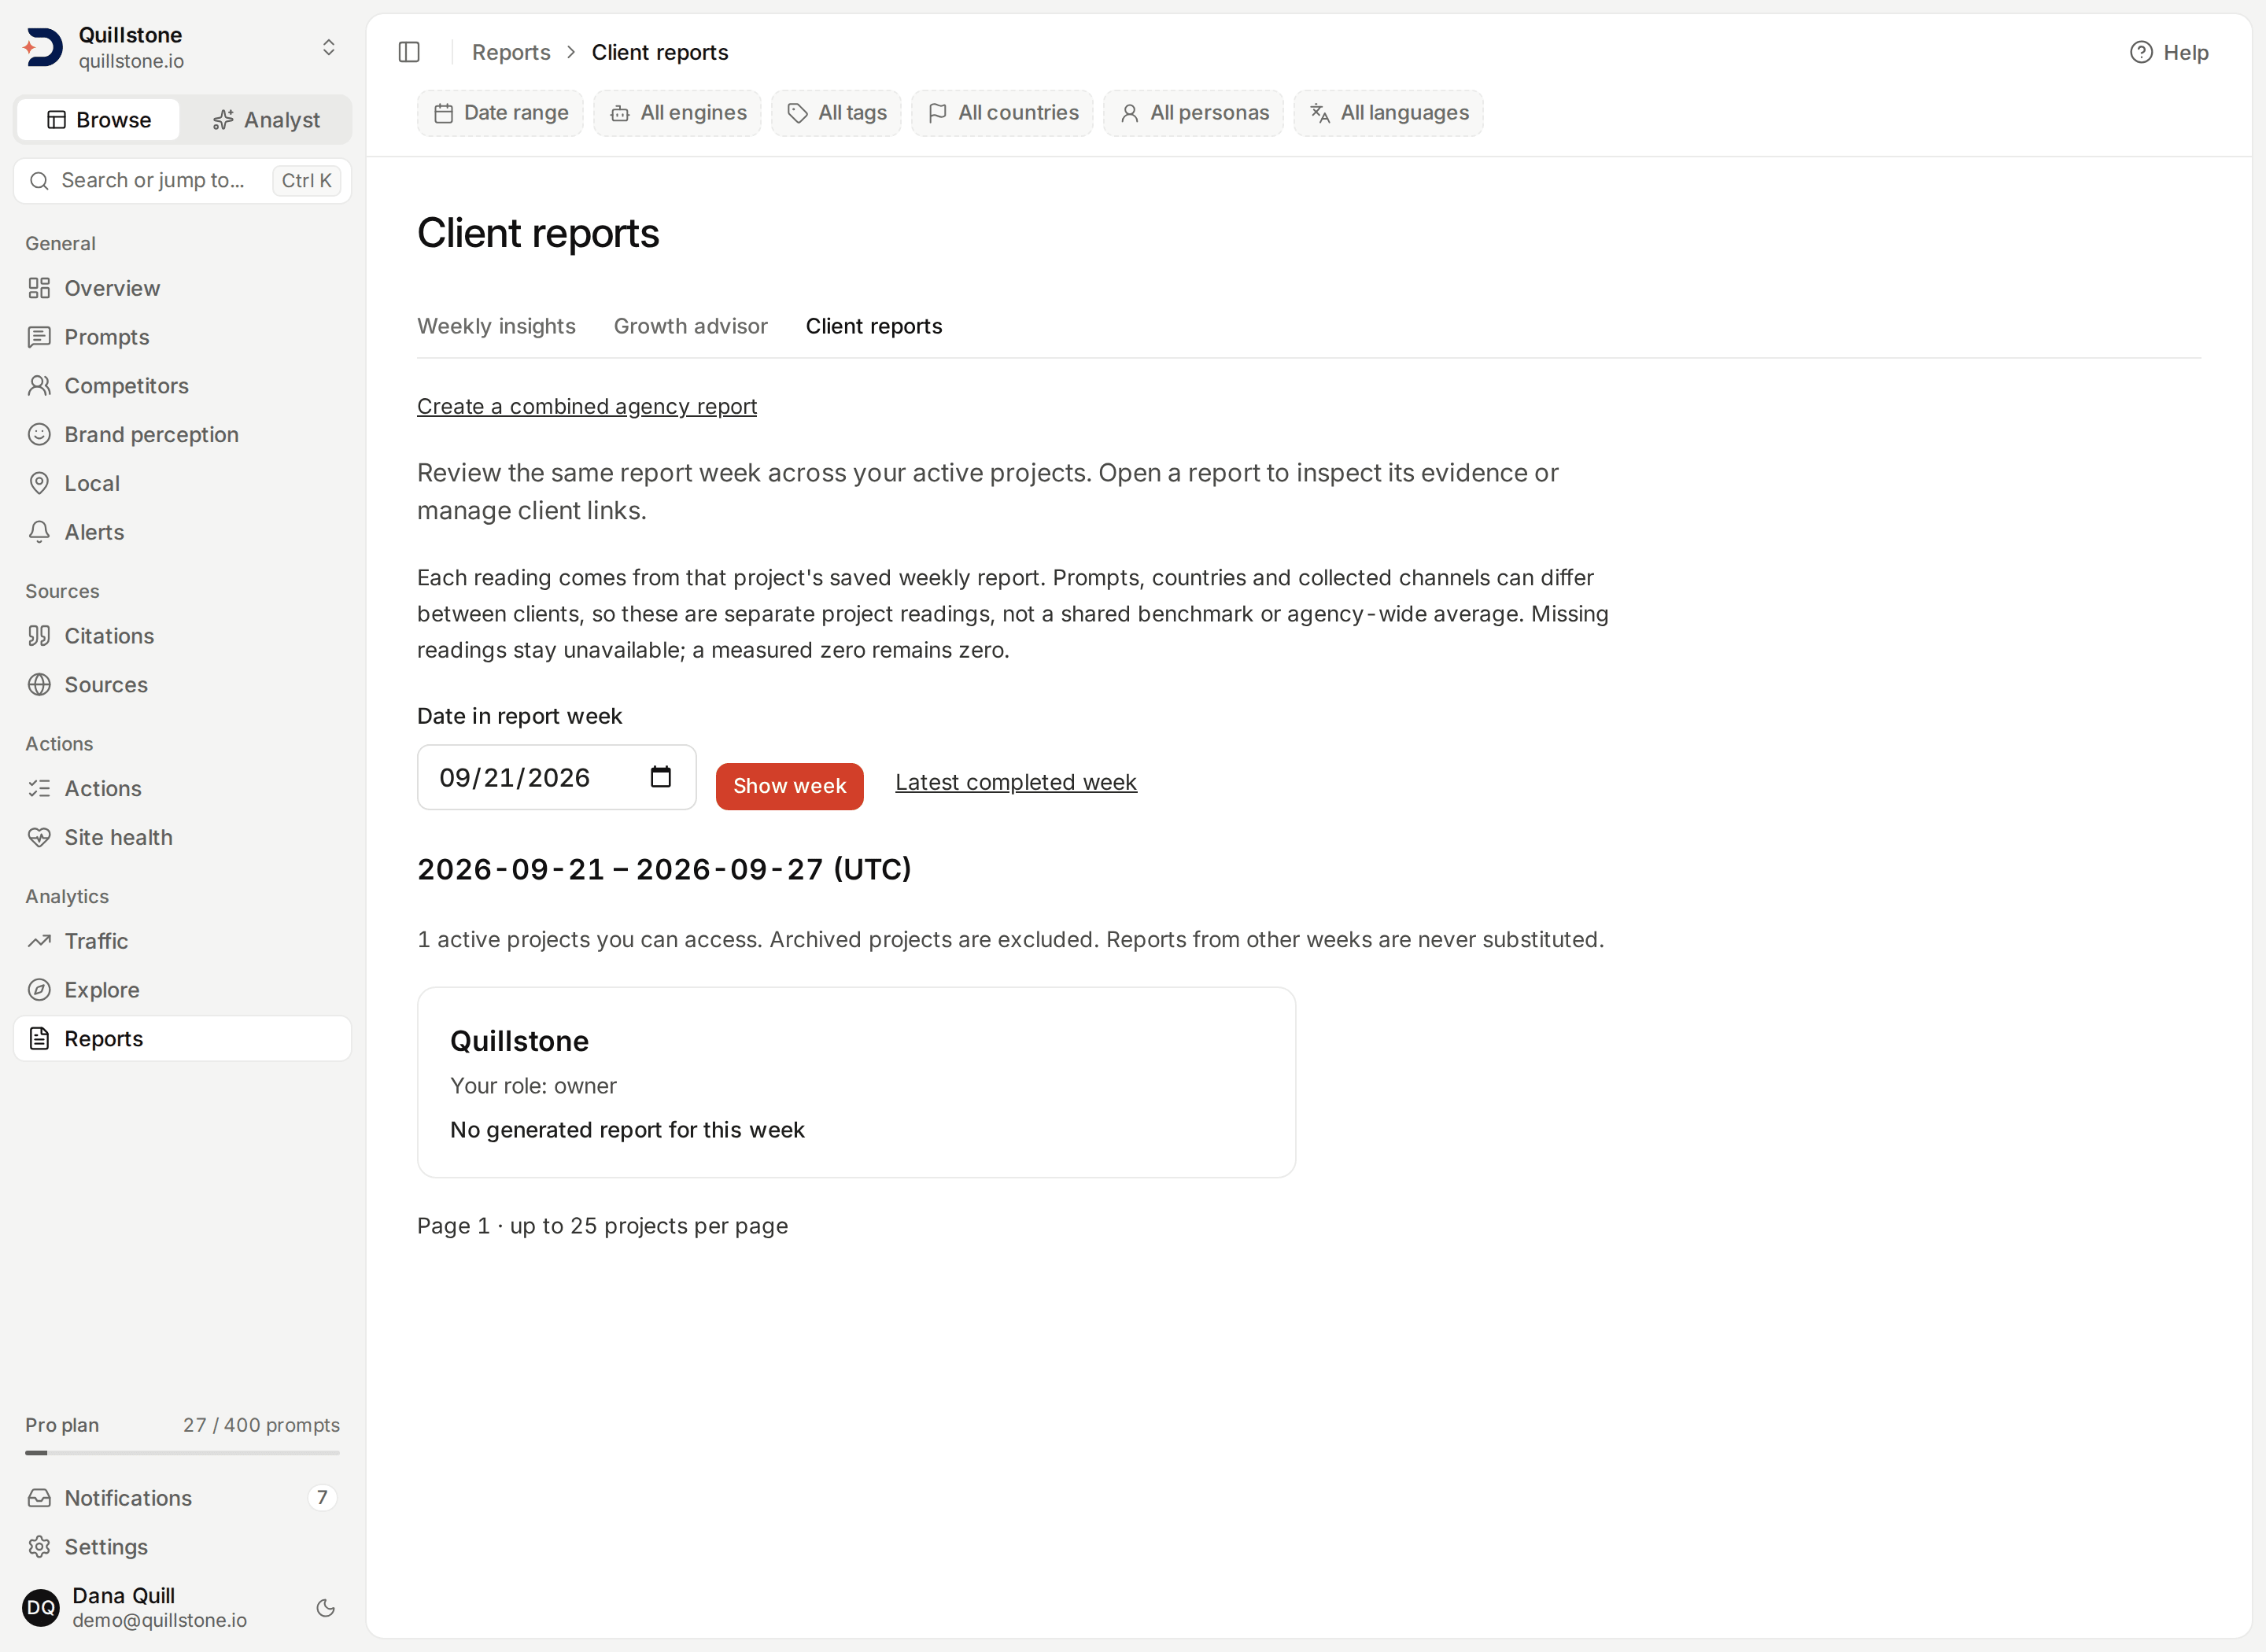
Task: Open Site health in sidebar
Action: [x=182, y=838]
